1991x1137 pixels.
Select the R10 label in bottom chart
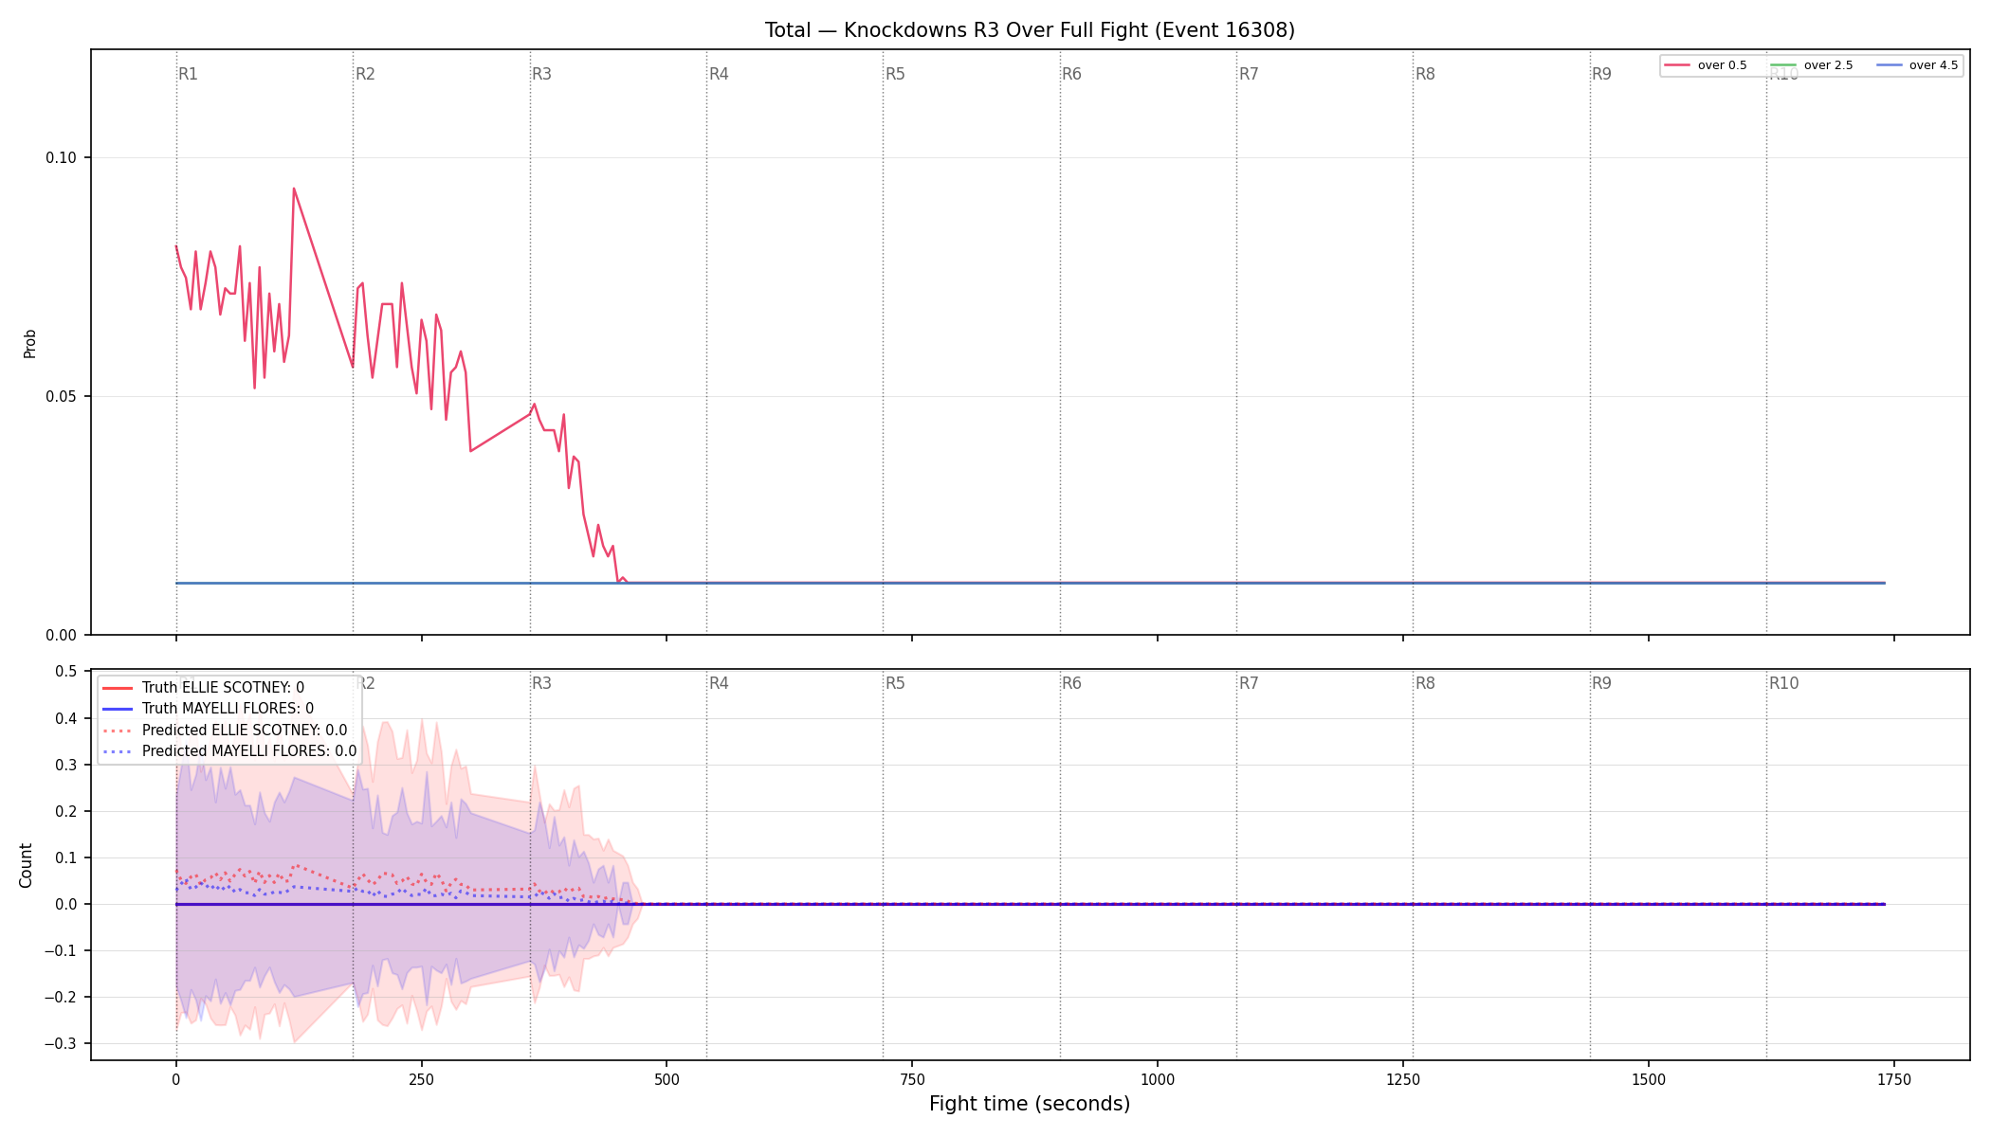coord(1783,683)
